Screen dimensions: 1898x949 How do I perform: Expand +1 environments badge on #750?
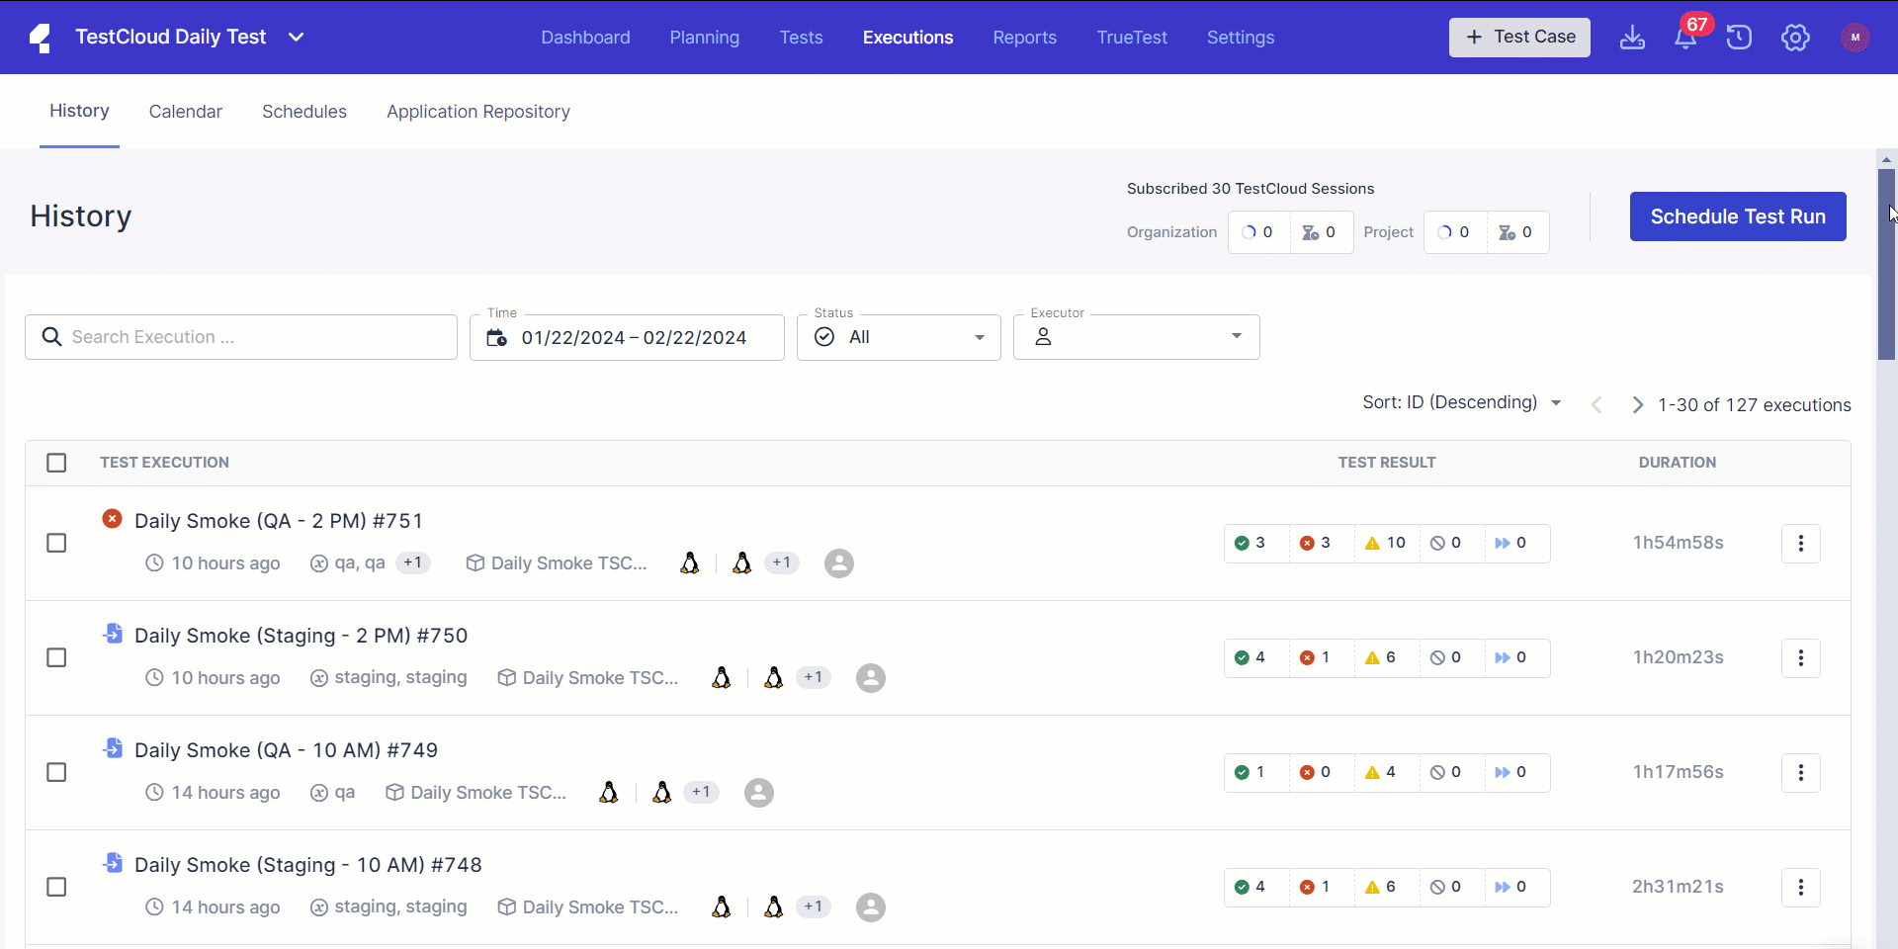point(814,677)
